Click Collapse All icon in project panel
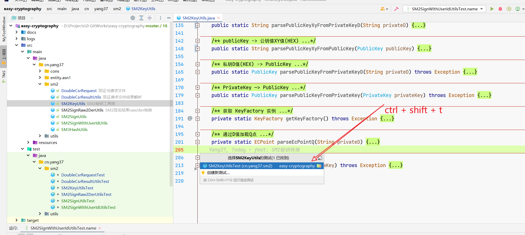525x235 pixels. (150, 18)
